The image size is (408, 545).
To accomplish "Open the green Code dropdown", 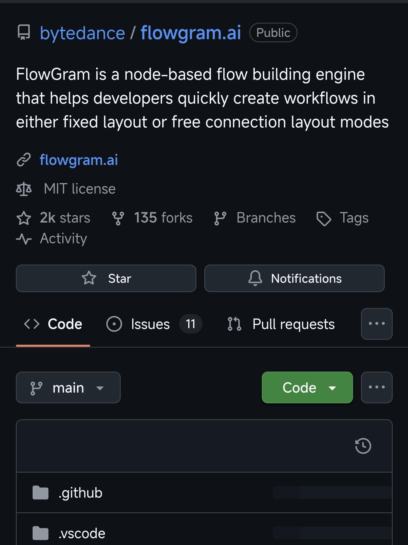I will pos(307,387).
